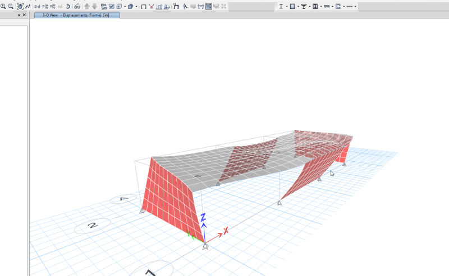Screen dimensions: 449x276
Task: Click the rectangular section icon
Action: 292,6
